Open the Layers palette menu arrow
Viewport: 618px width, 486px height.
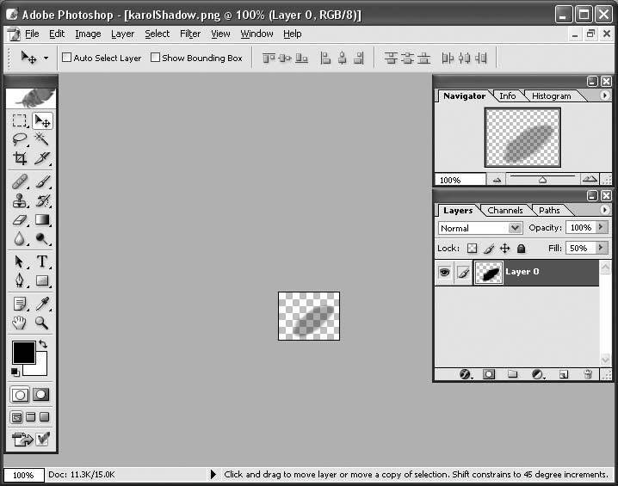[604, 210]
